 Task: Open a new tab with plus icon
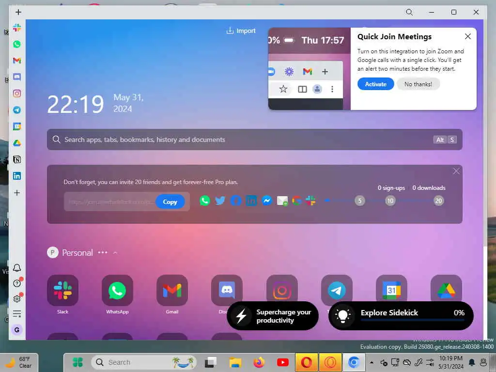(x=18, y=12)
